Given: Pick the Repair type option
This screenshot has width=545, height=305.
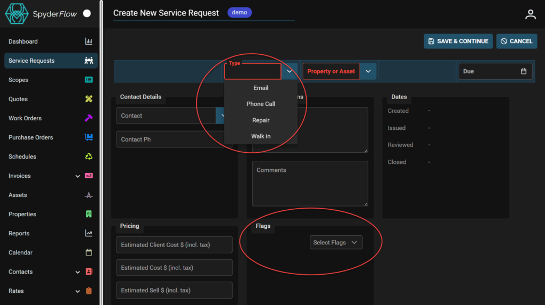Looking at the screenshot, I should (x=261, y=120).
